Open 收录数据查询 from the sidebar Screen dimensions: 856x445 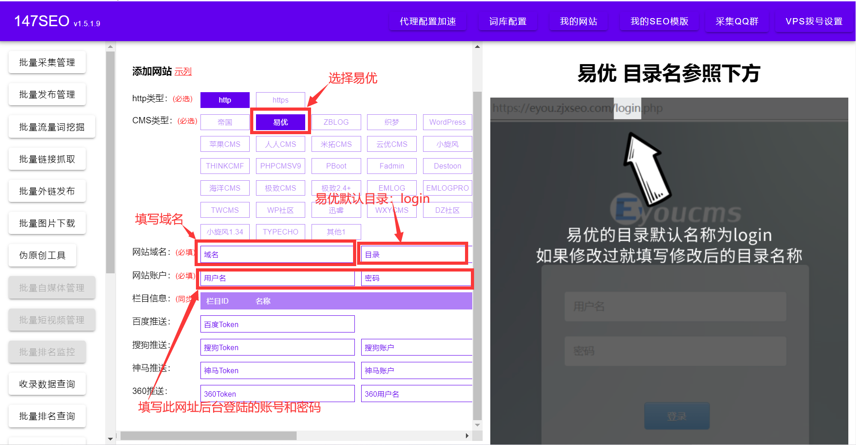pyautogui.click(x=47, y=384)
